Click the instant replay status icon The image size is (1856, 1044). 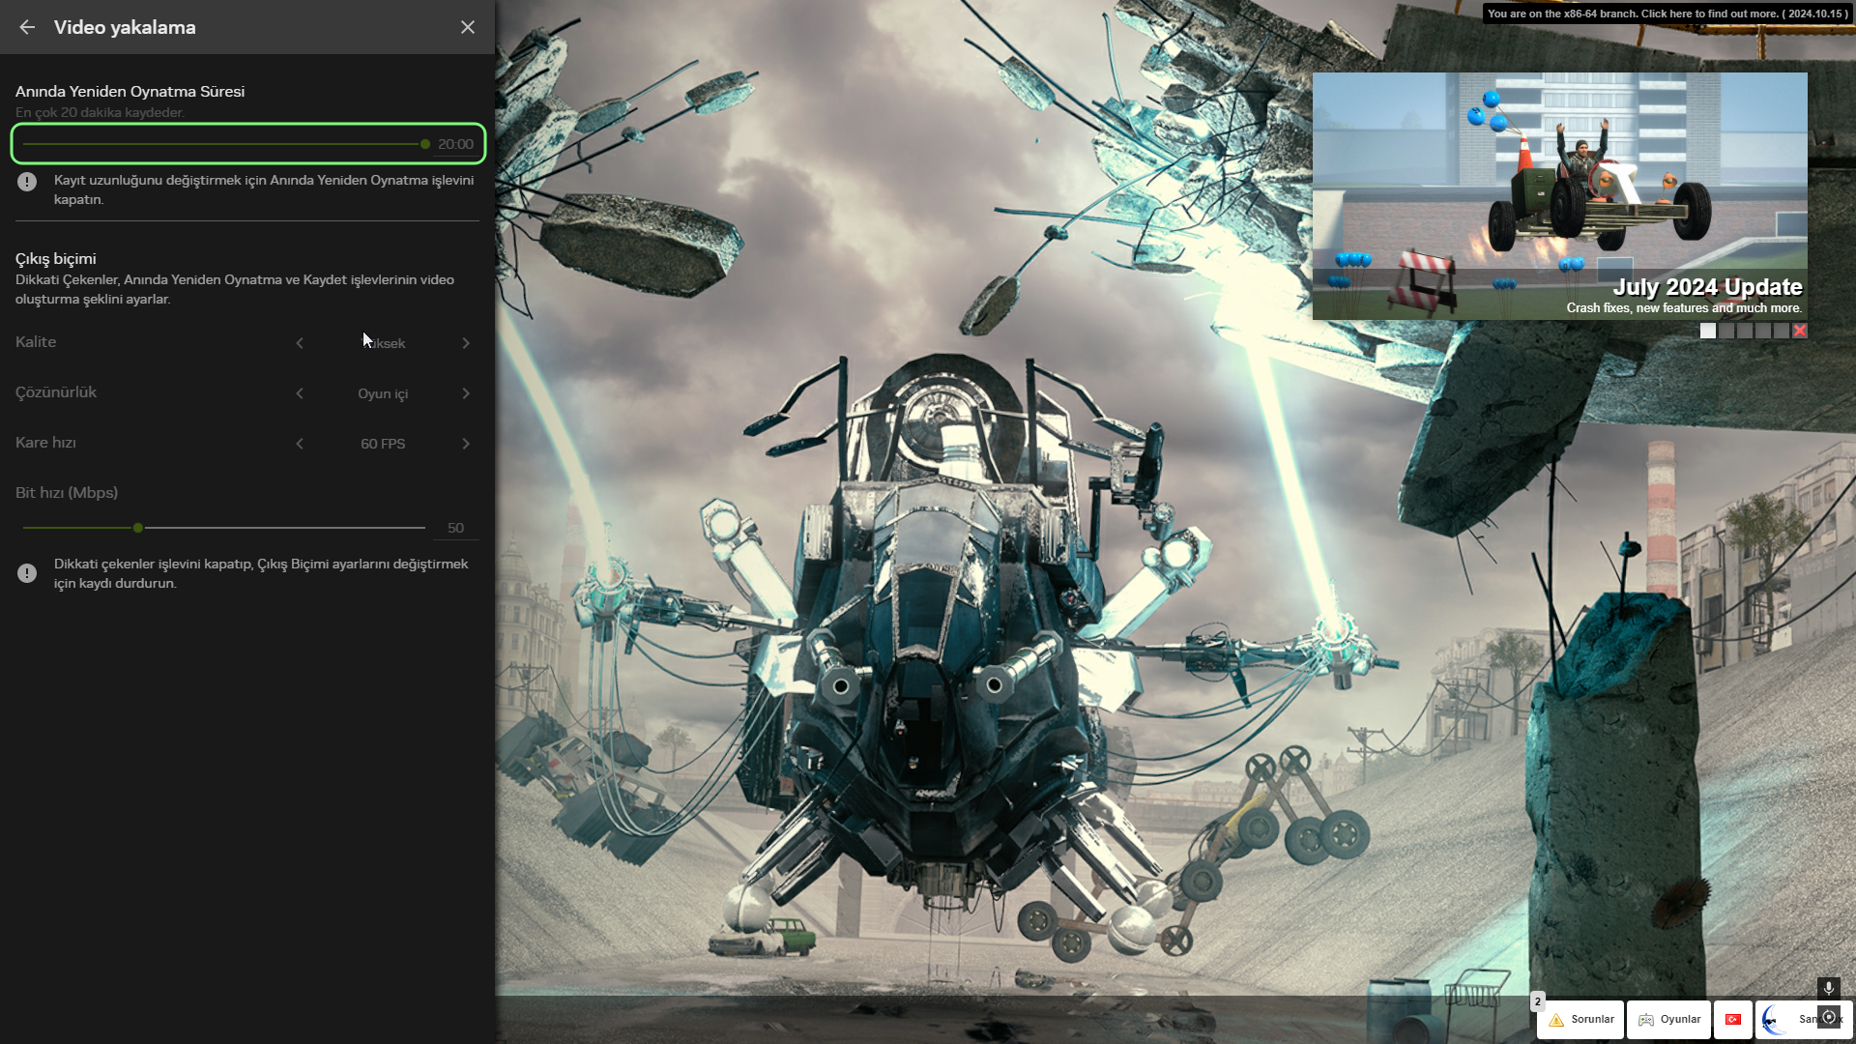click(1828, 1017)
